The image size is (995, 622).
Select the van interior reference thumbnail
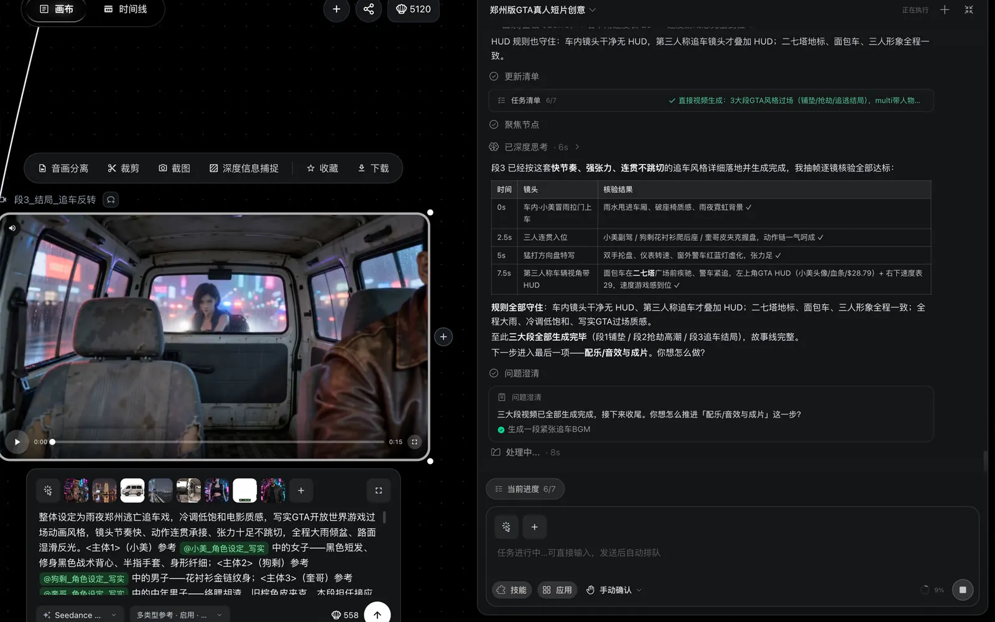[x=188, y=491]
